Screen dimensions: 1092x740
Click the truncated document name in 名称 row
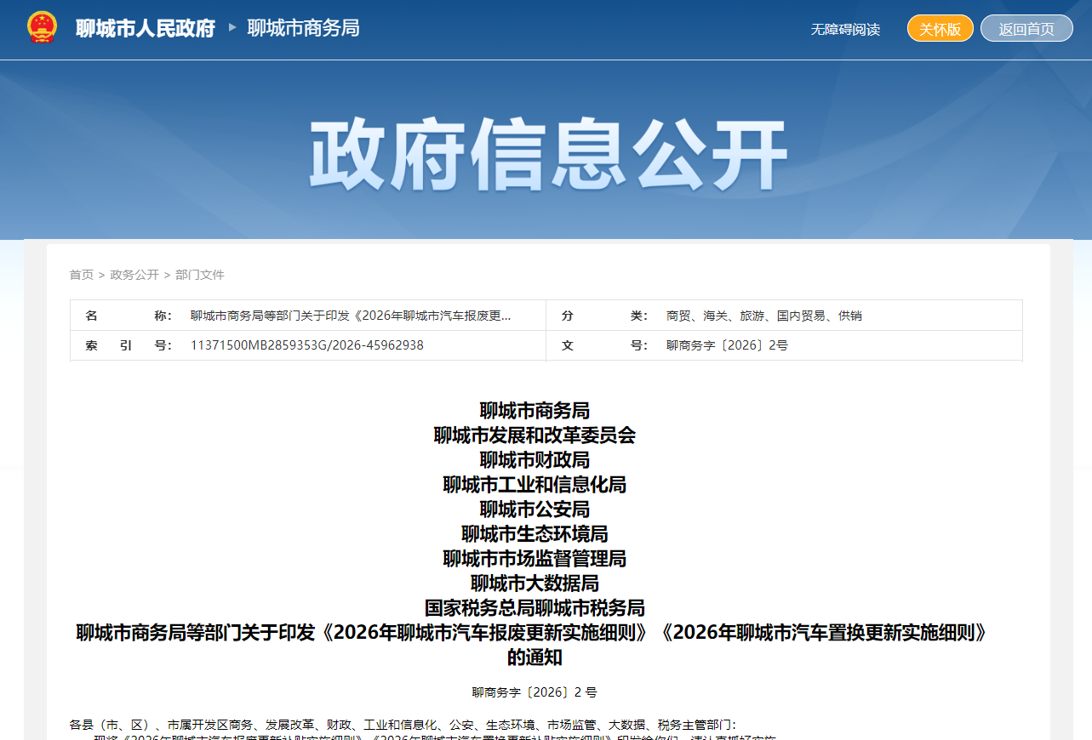[x=351, y=316]
